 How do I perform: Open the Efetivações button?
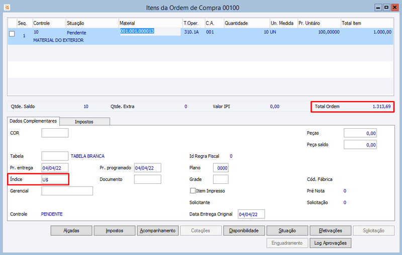tap(331, 230)
